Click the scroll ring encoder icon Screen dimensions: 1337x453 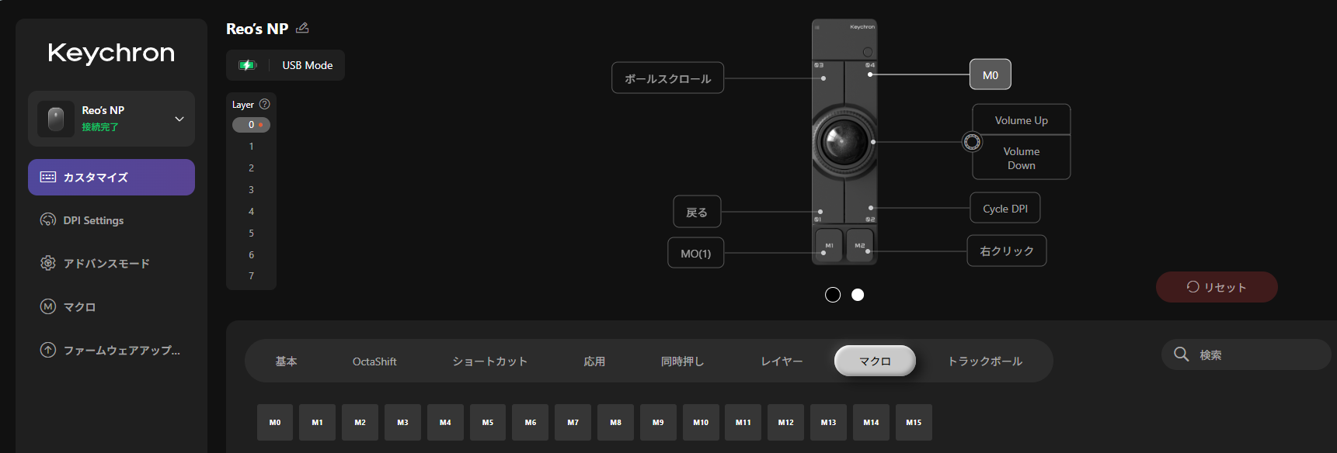point(972,142)
